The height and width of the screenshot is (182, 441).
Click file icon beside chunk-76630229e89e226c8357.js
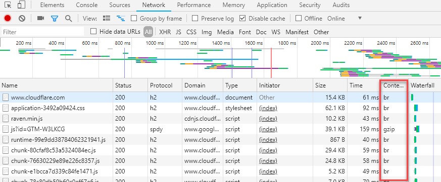[x=6, y=161]
